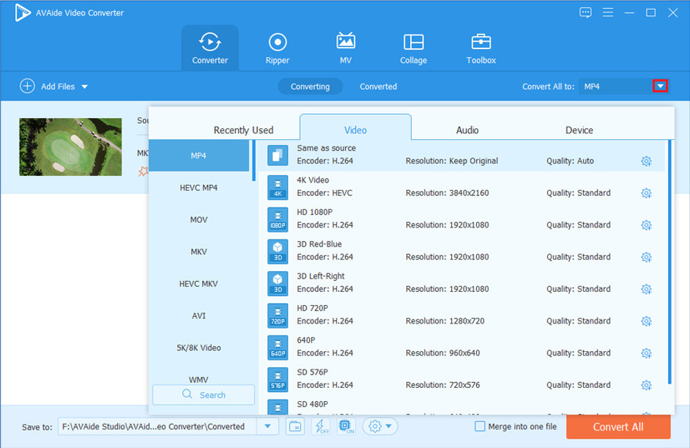Click the feedback chat icon in title bar

585,12
